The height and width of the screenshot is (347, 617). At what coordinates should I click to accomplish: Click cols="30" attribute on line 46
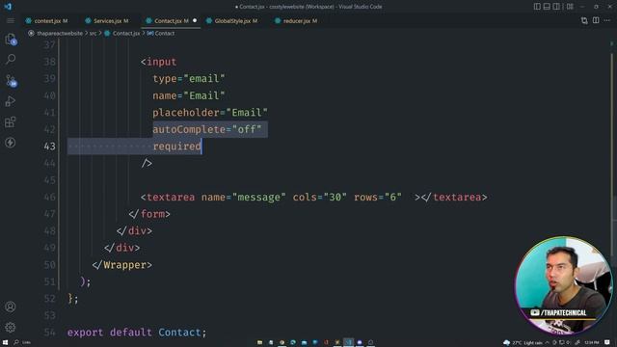[319, 197]
